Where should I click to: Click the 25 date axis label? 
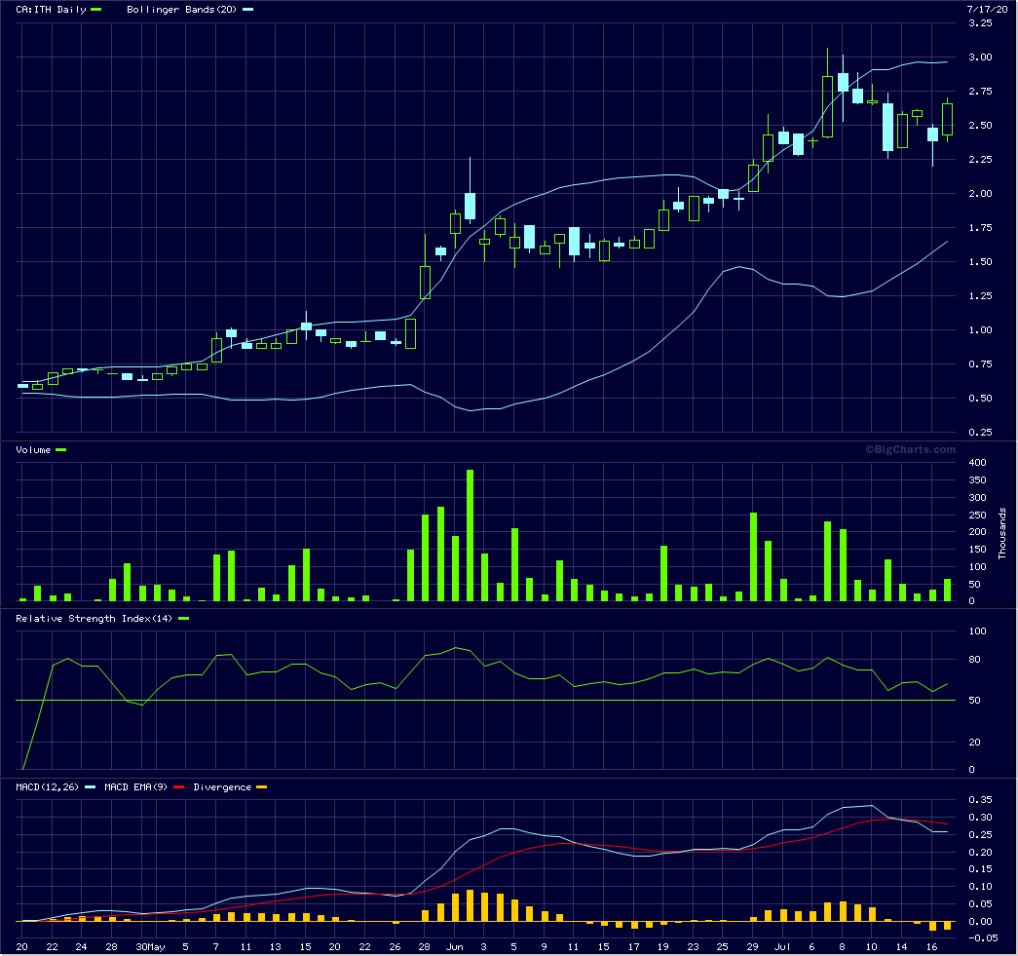coord(723,947)
